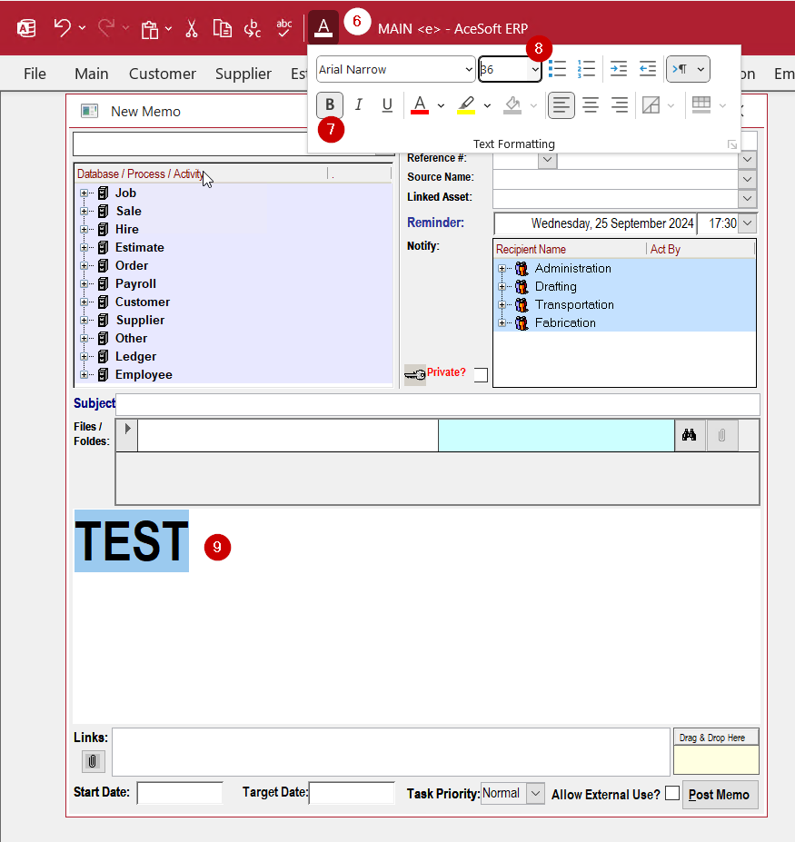Undo the last action
This screenshot has width=795, height=842.
63,27
